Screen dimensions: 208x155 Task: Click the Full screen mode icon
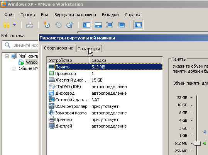[110, 25]
